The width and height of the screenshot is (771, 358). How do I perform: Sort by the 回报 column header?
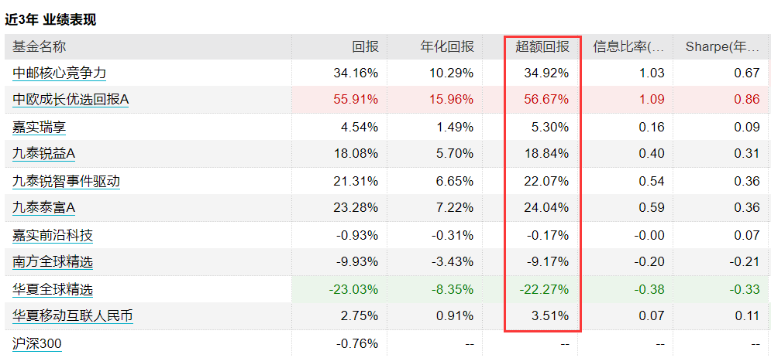coord(365,46)
